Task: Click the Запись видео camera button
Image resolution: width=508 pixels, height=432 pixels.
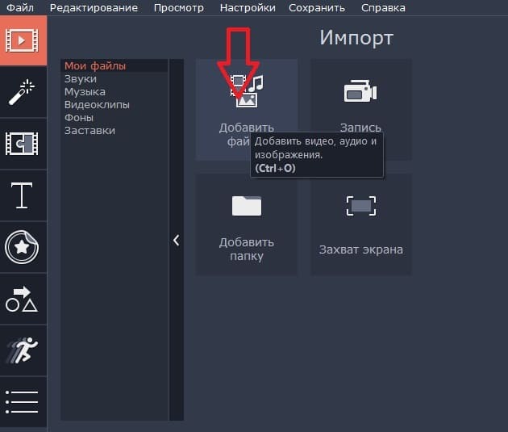Action: (360, 109)
